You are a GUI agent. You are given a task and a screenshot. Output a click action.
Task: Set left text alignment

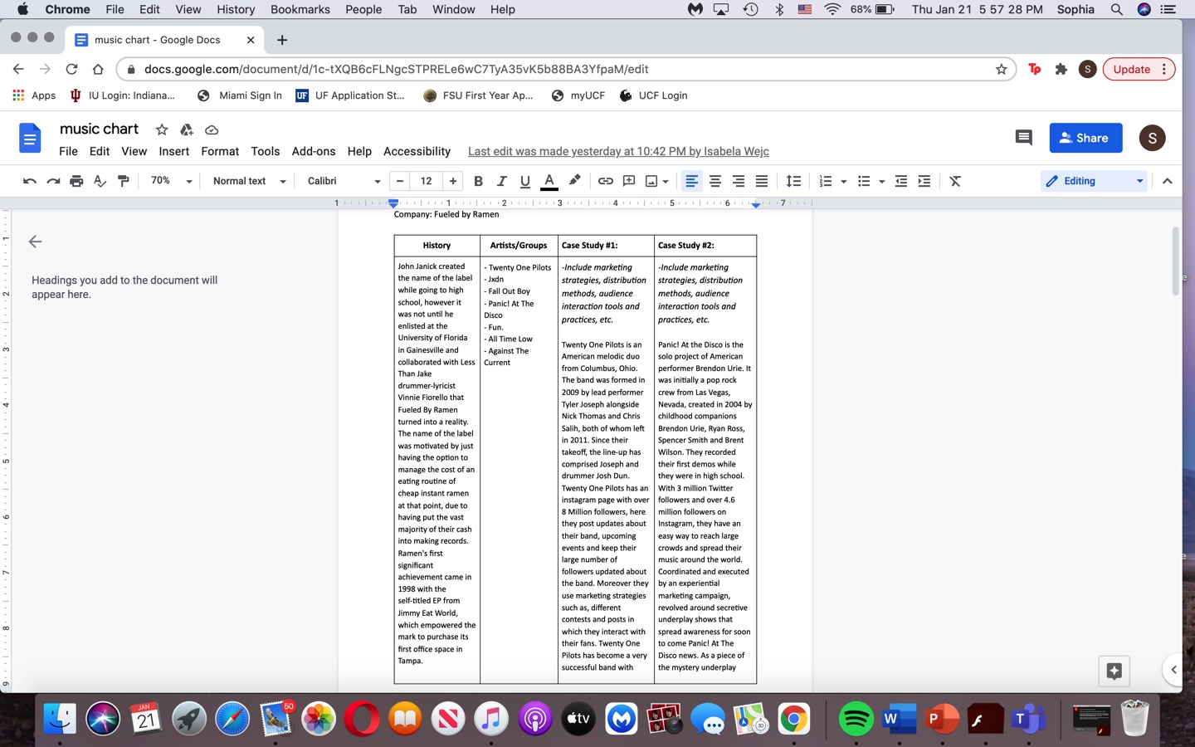coord(691,181)
